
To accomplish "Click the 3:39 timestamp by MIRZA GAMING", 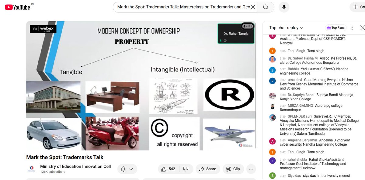I will [283, 106].
